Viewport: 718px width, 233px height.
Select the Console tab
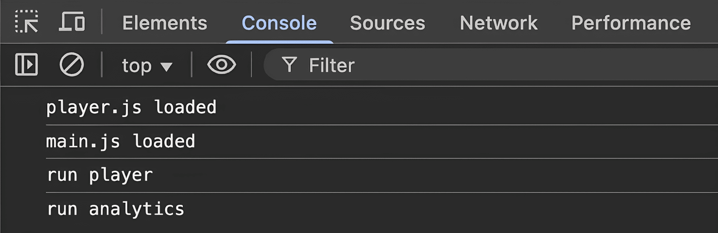point(279,23)
